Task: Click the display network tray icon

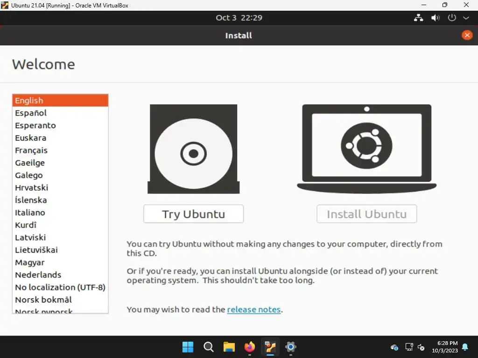Action: [409, 347]
